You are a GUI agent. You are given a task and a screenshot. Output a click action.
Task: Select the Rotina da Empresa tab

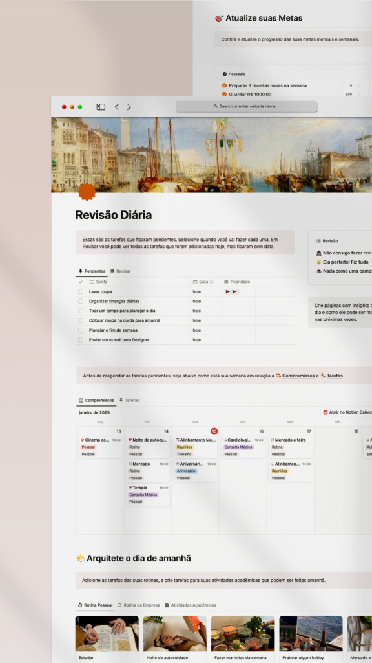(x=139, y=605)
